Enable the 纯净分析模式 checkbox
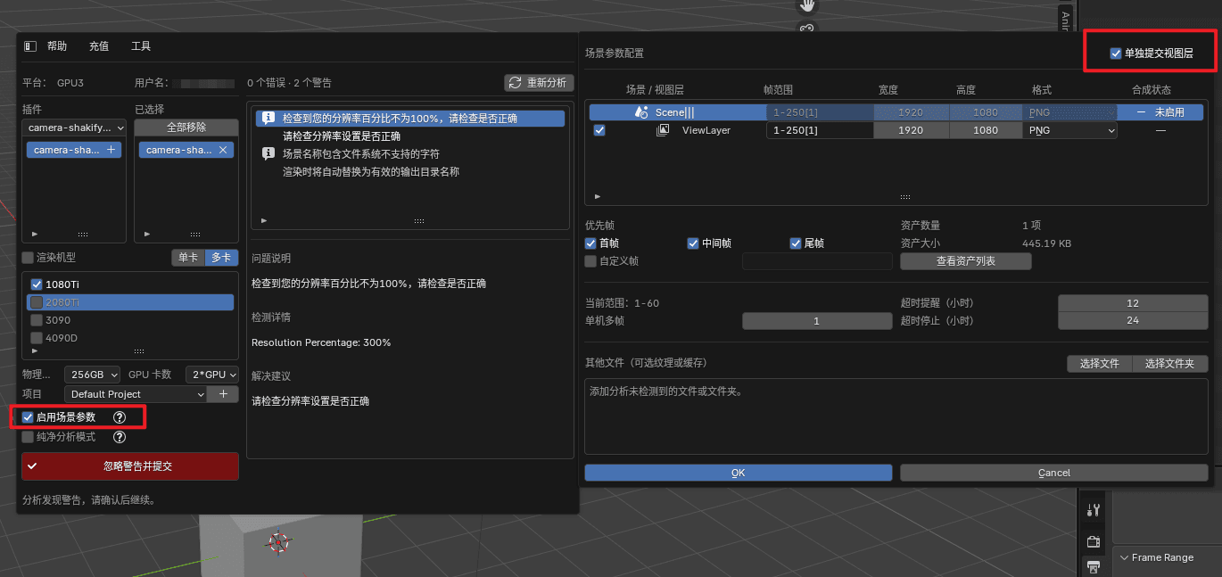Viewport: 1222px width, 577px height. (28, 437)
